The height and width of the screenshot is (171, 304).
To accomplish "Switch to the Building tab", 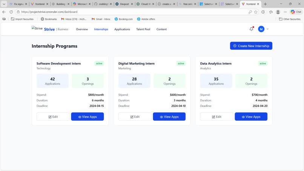I will 61,4.
